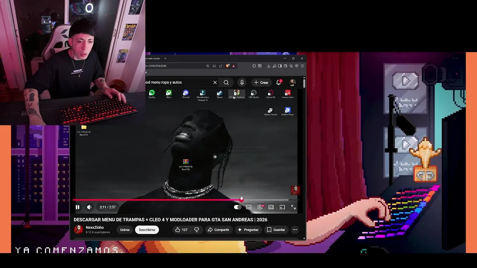Image resolution: width=477 pixels, height=268 pixels.
Task: Click the Preguntar button
Action: [x=248, y=230]
